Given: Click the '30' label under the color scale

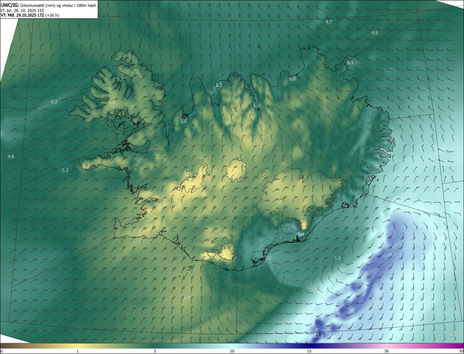Looking at the screenshot, I should [386, 351].
